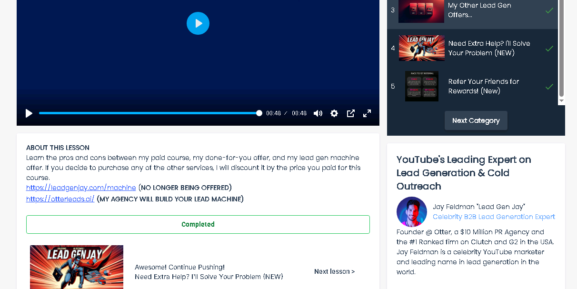Screen dimensions: 577x289
Task: Click the lesson description paragraph
Action: [193, 168]
